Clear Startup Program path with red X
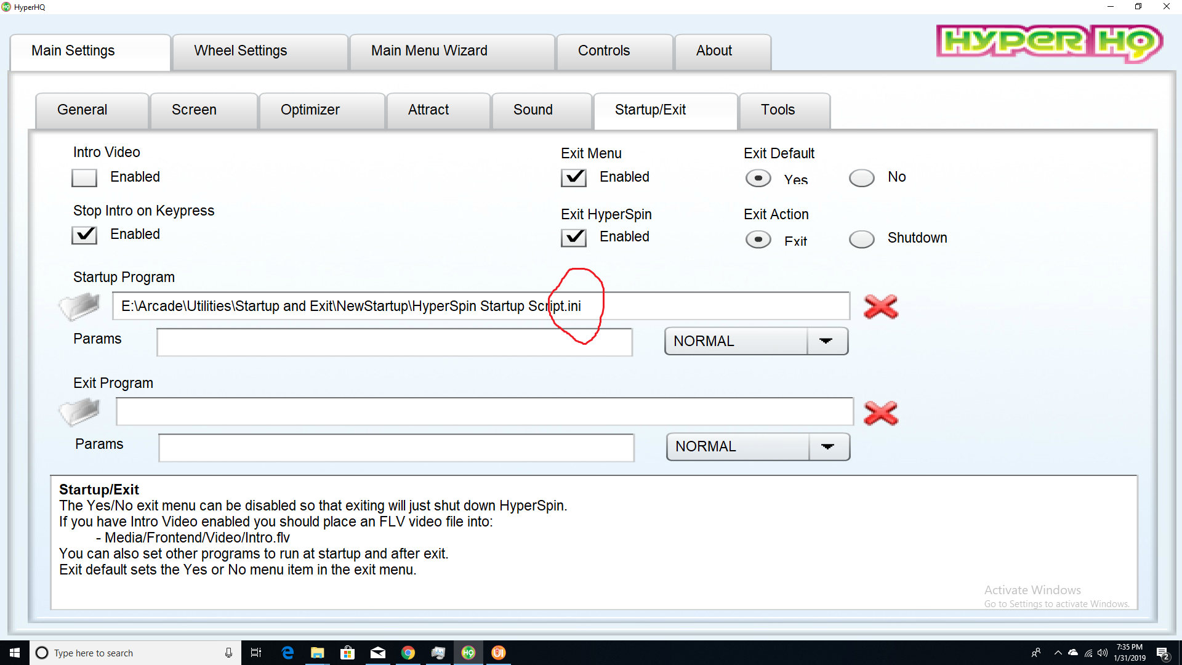The width and height of the screenshot is (1182, 665). coord(880,307)
